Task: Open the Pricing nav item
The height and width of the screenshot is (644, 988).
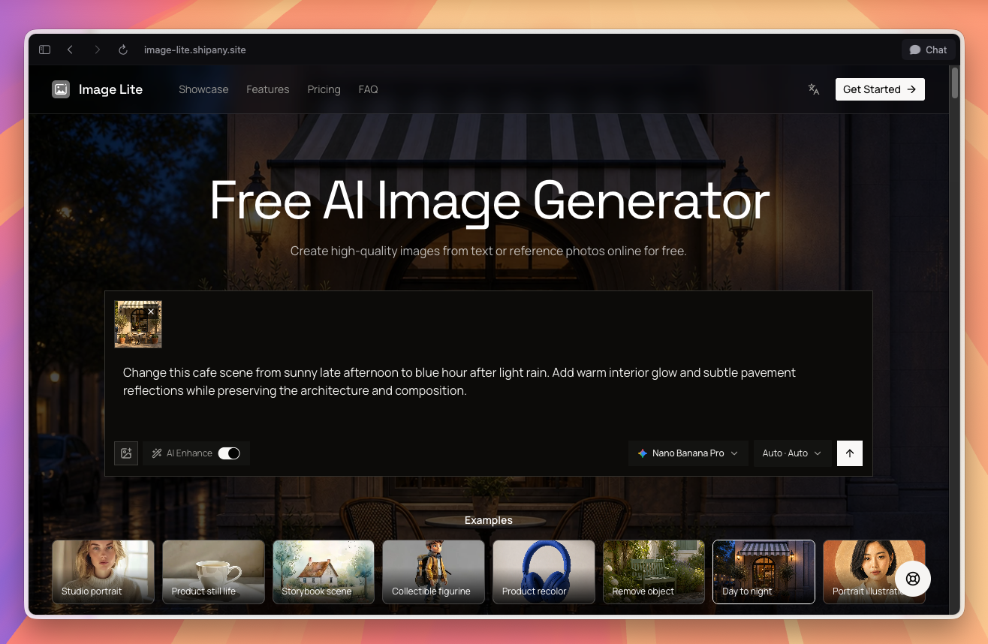Action: (x=324, y=89)
